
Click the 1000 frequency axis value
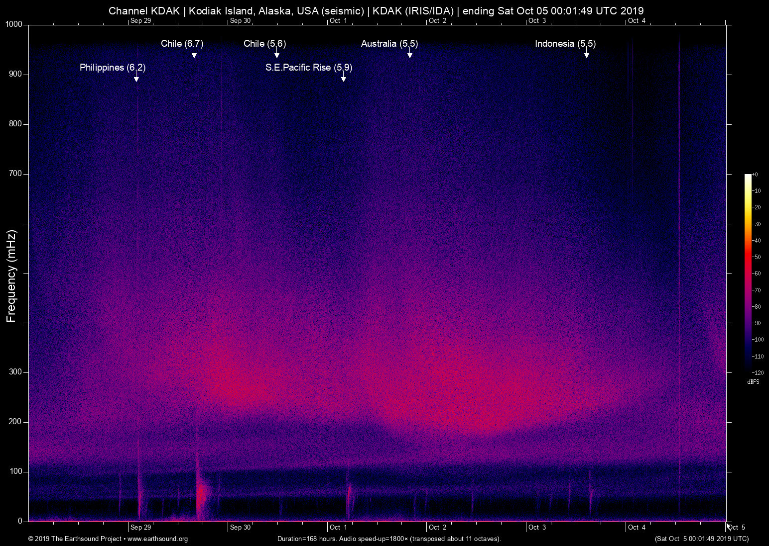14,24
